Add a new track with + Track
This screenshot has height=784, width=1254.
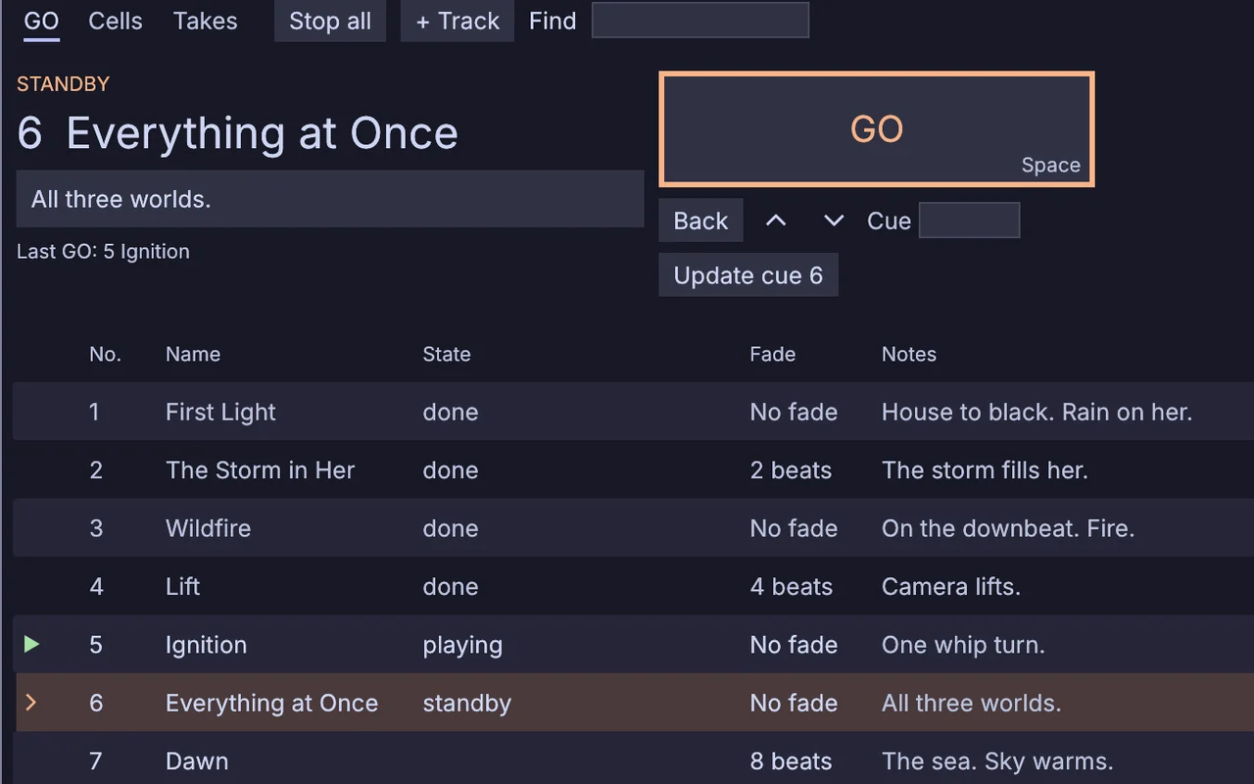coord(458,21)
